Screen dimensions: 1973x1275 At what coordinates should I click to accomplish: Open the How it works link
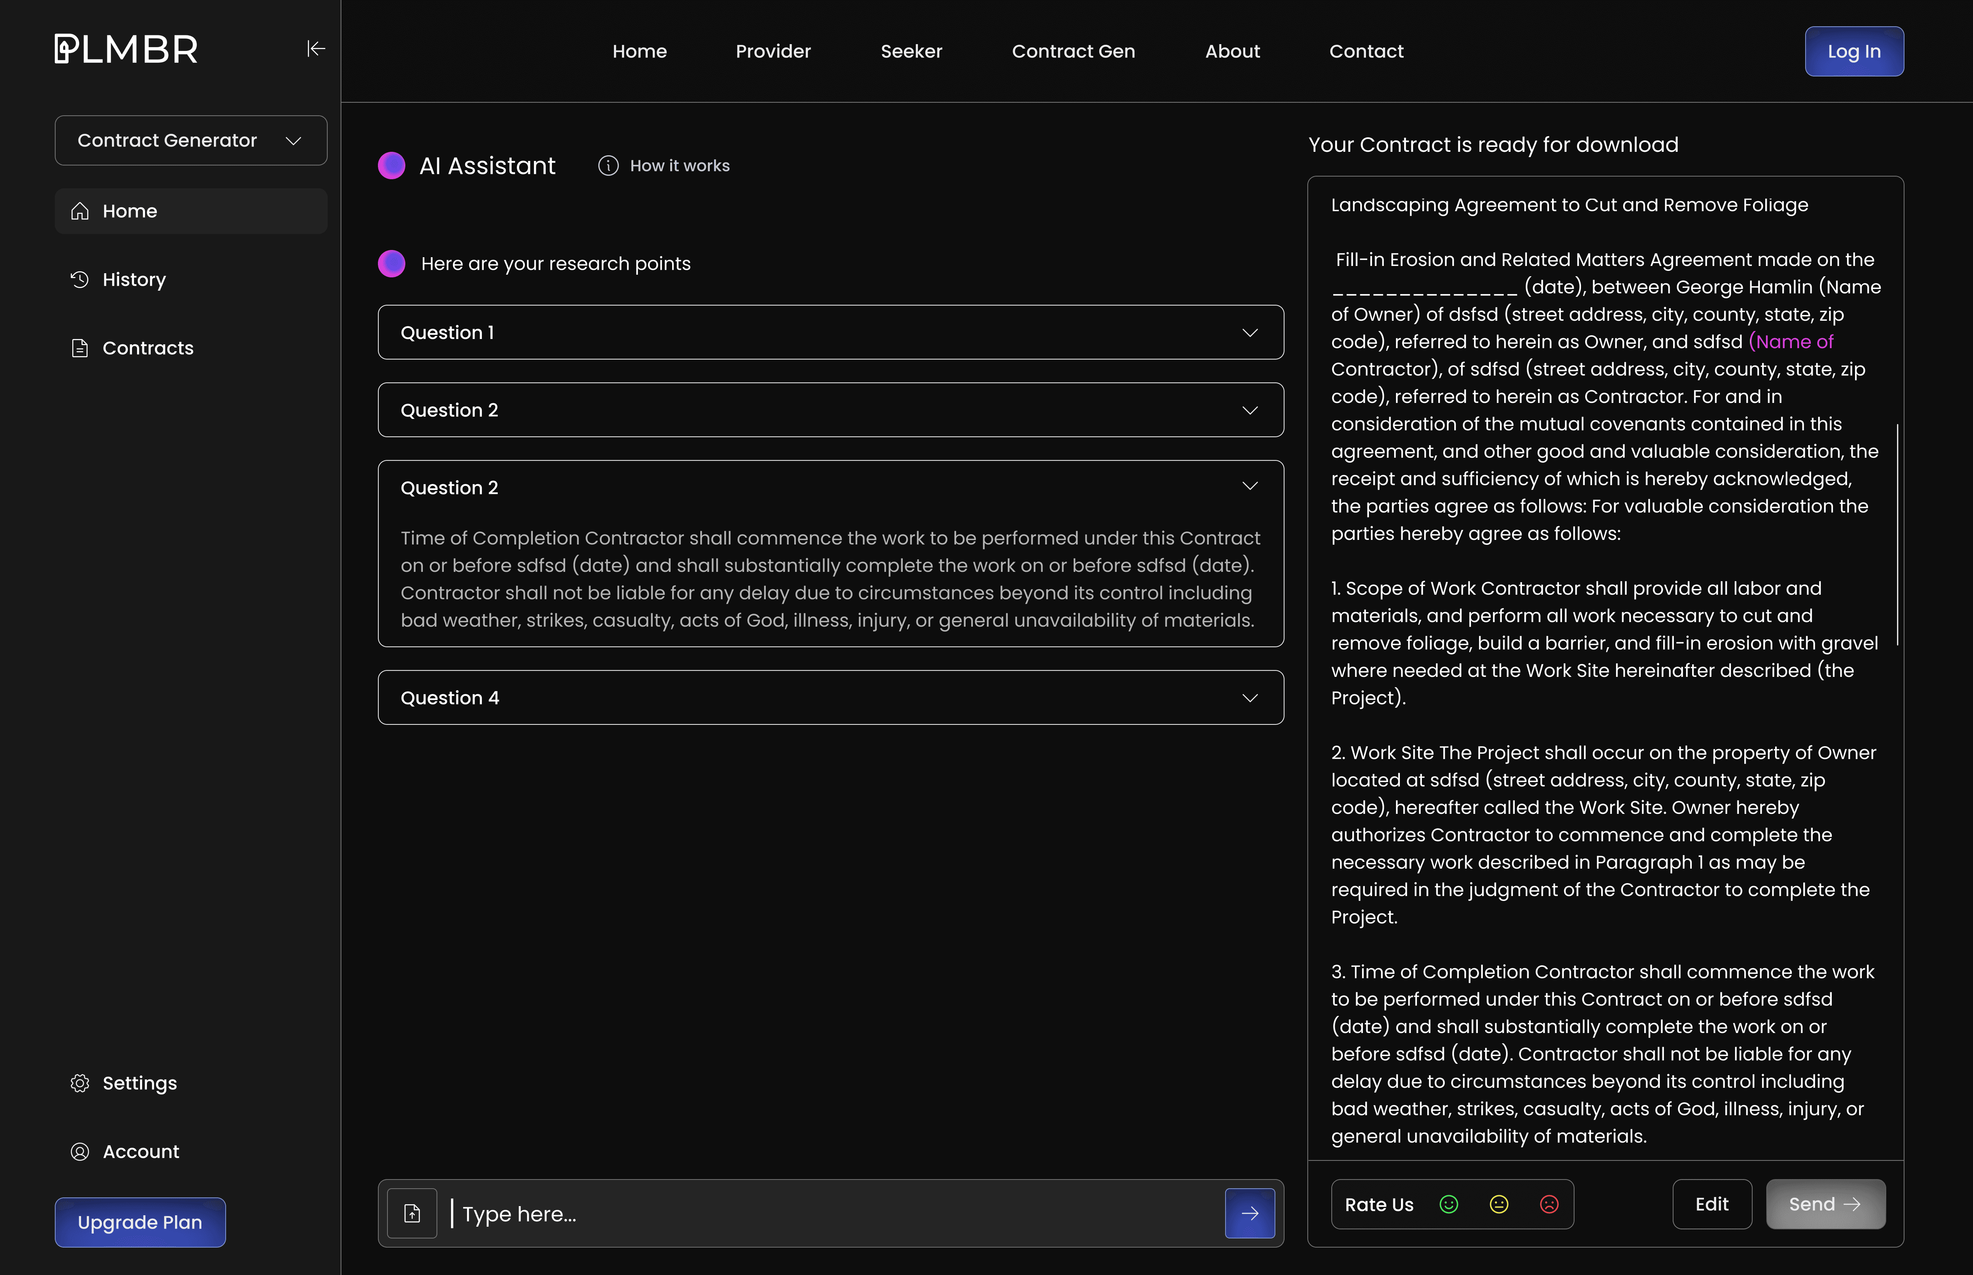click(680, 166)
